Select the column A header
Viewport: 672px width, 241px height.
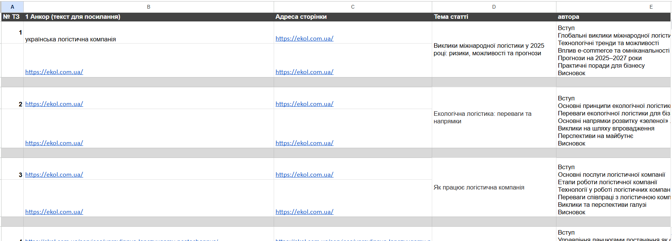click(12, 7)
